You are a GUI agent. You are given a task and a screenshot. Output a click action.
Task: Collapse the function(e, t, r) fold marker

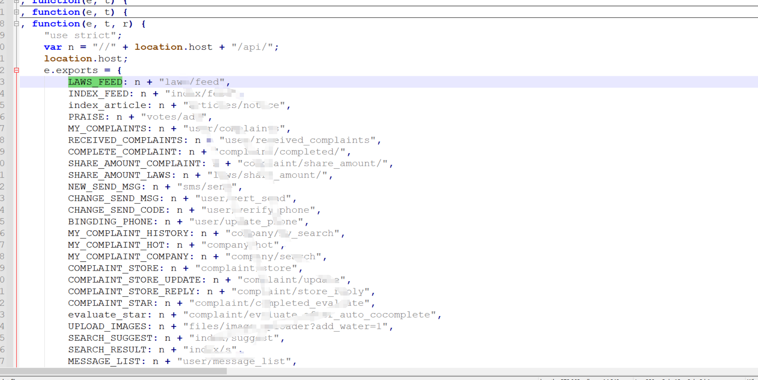coord(16,24)
